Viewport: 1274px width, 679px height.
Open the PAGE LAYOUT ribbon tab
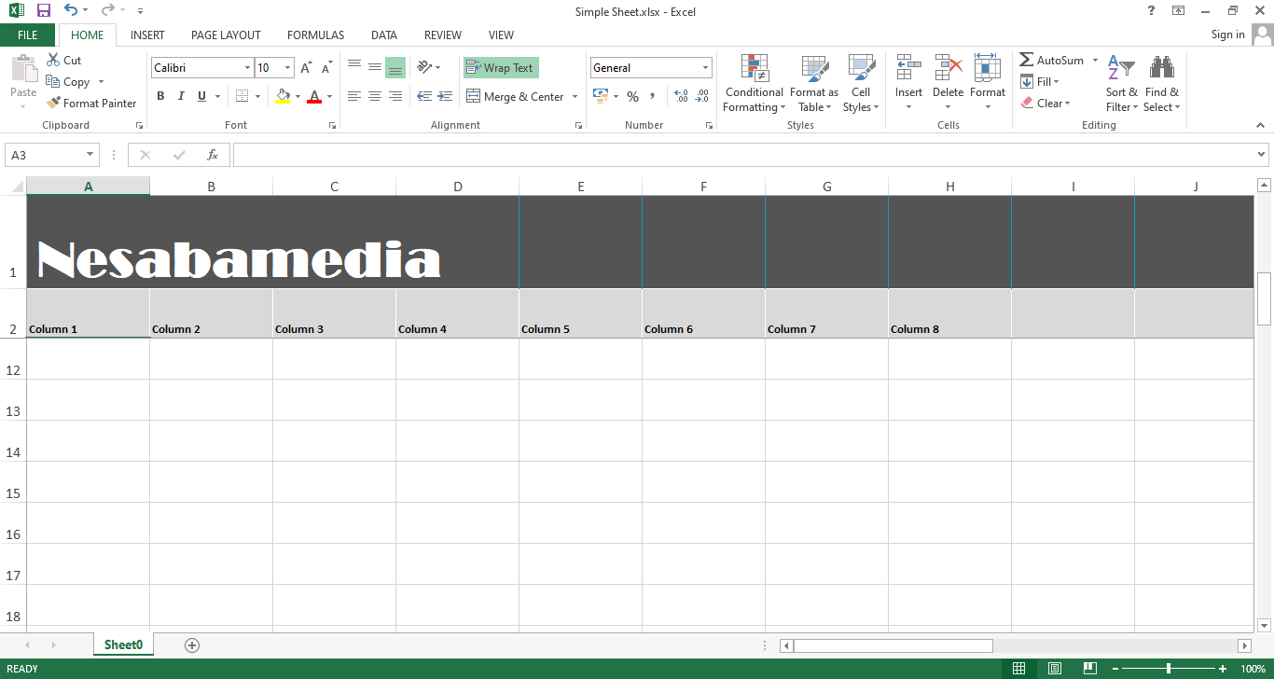tap(226, 35)
